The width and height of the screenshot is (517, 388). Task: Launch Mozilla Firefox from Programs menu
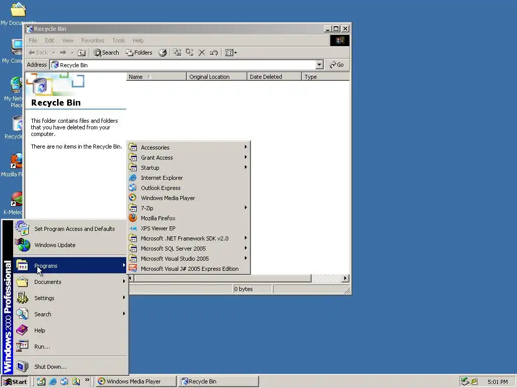(189, 218)
